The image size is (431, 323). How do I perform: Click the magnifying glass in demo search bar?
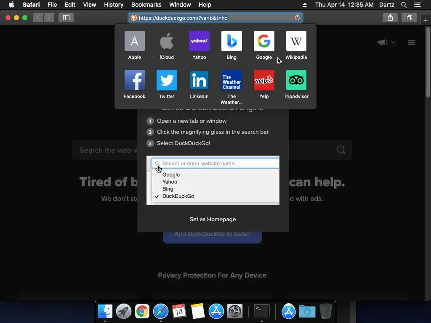click(157, 164)
